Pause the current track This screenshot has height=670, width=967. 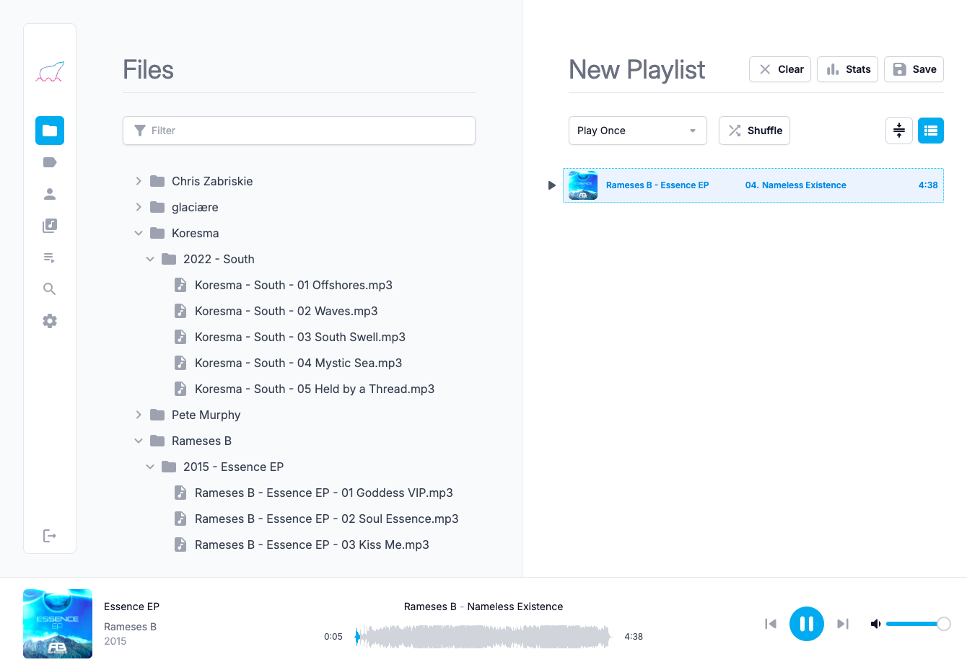807,624
